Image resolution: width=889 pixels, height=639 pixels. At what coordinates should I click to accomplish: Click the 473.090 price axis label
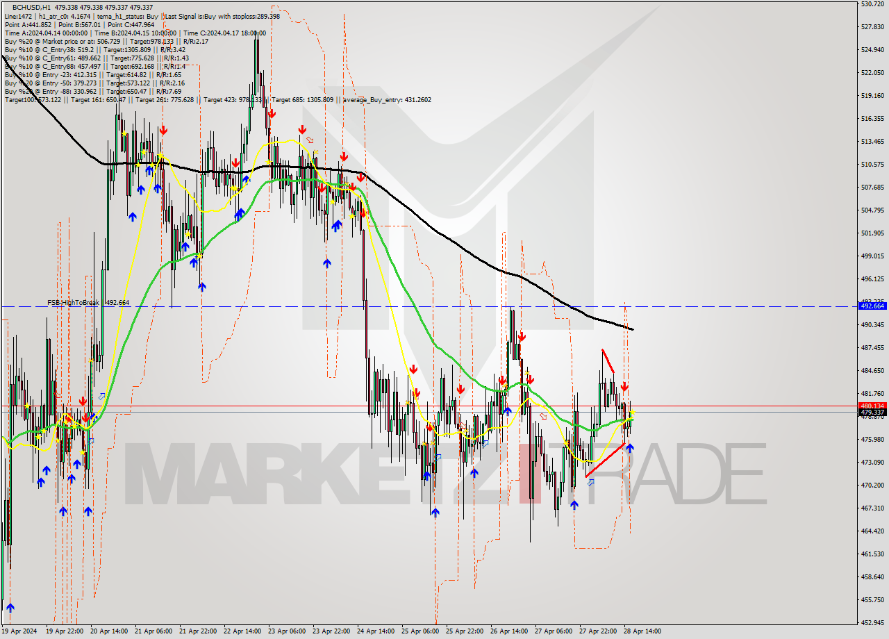click(872, 463)
